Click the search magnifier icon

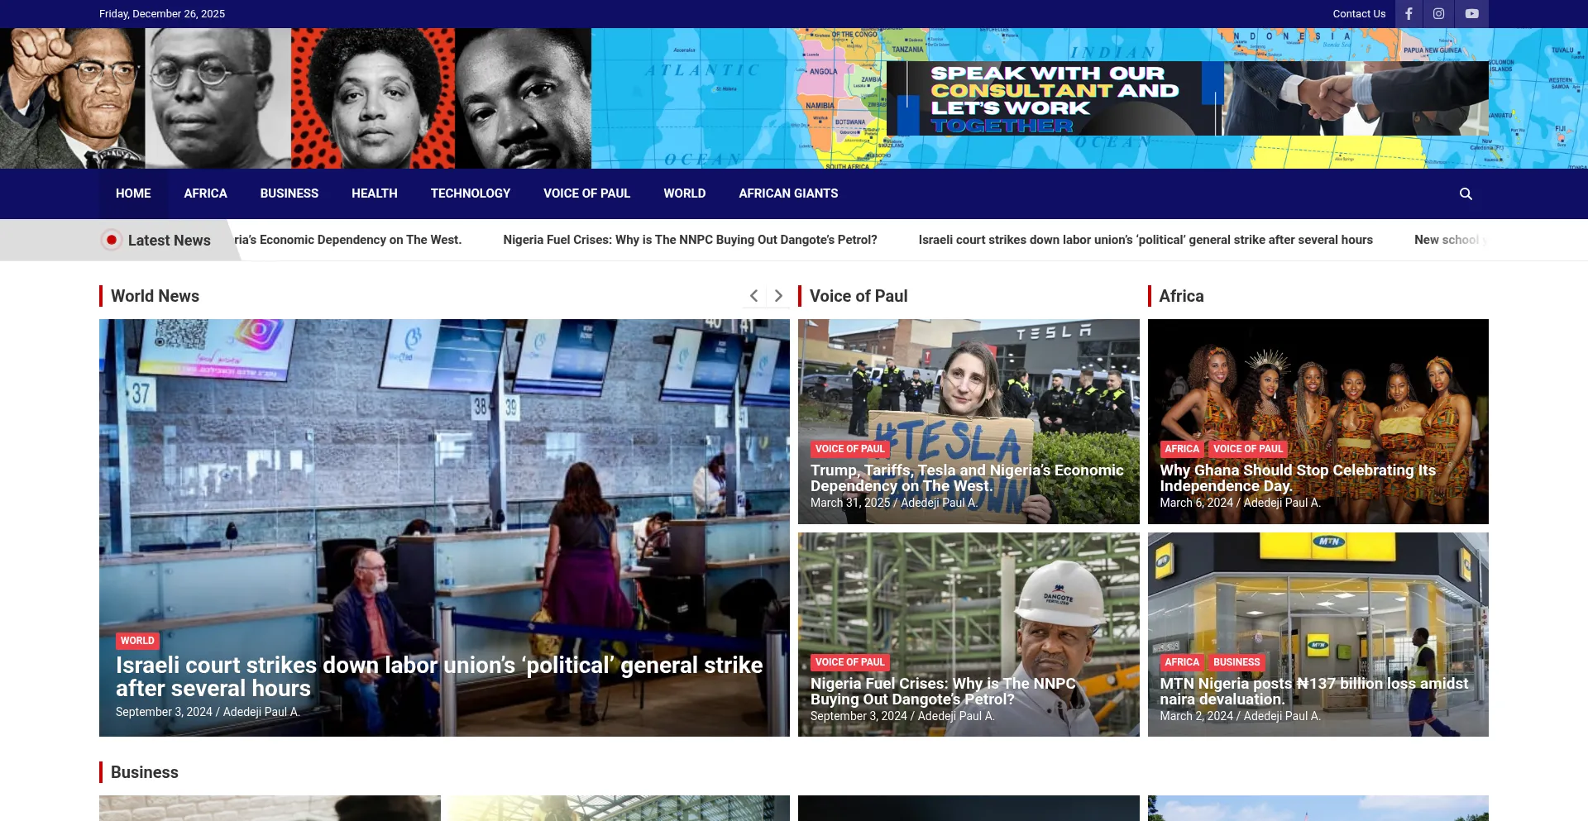click(1466, 193)
